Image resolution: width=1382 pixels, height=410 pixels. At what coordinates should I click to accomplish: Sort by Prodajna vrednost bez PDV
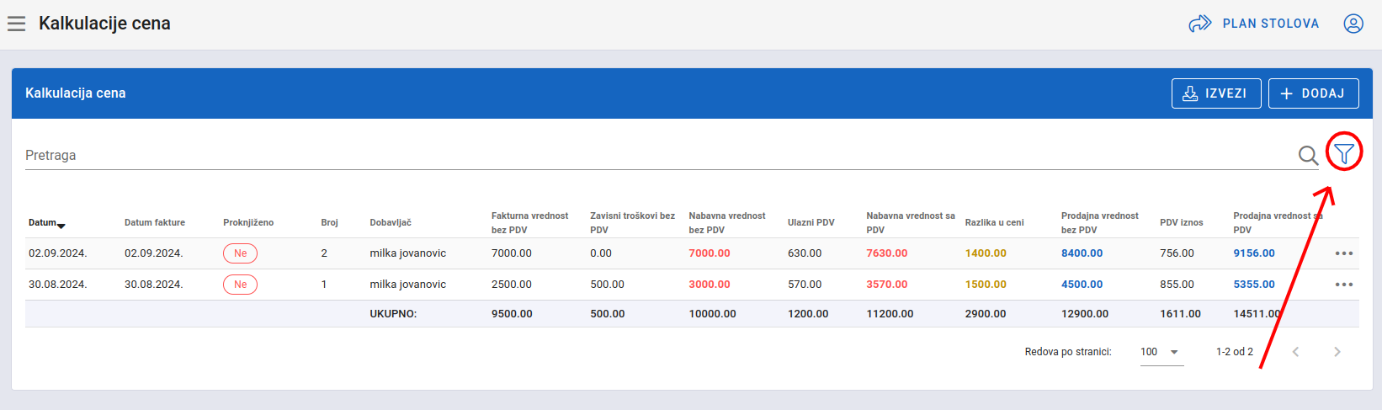coord(1100,222)
